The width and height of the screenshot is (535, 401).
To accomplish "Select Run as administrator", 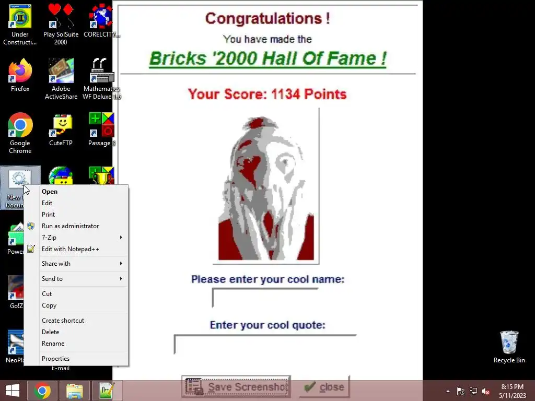I will (76, 226).
